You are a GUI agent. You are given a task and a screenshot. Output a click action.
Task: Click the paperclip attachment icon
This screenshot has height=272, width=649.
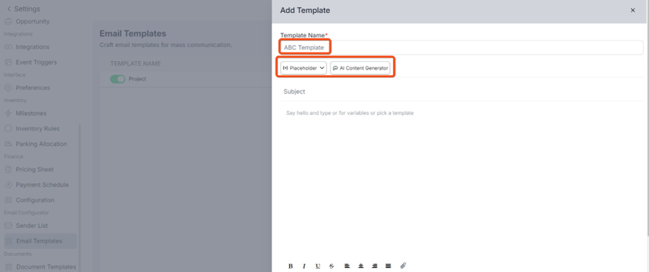[403, 266]
